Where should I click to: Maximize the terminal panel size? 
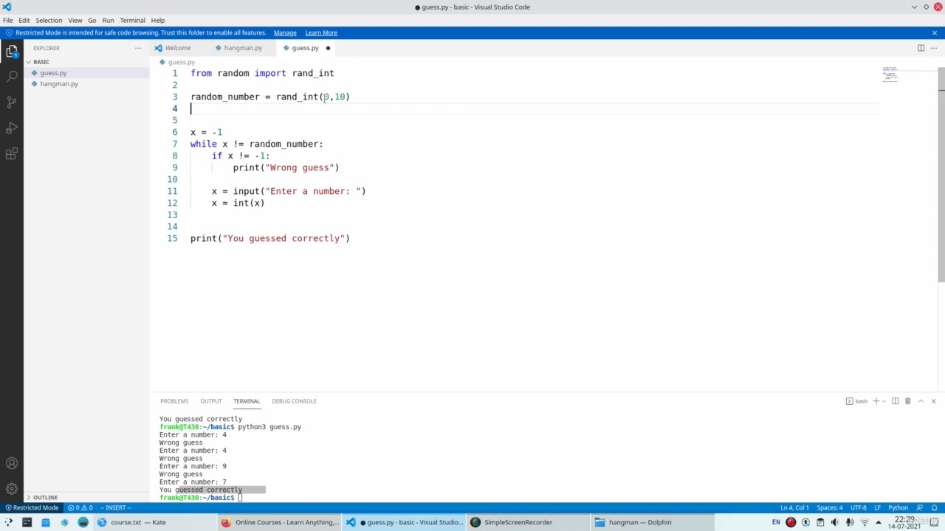921,401
